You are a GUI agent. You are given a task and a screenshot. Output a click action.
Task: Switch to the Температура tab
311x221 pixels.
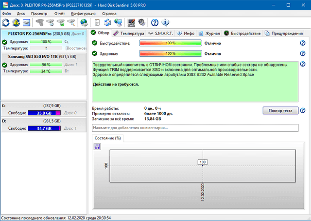click(129, 33)
